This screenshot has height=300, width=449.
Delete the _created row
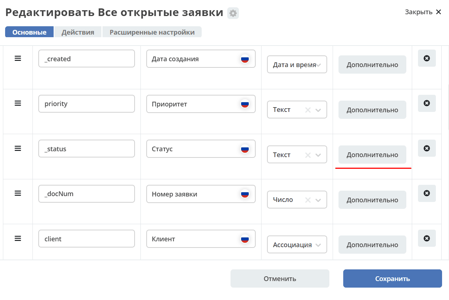coord(427,58)
